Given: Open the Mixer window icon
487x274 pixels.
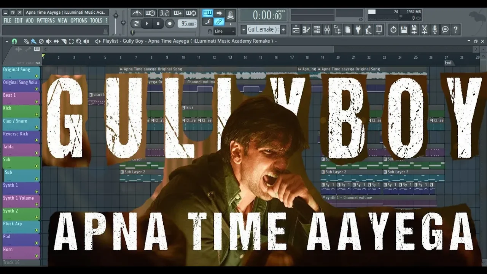Looking at the screenshot, I should [327, 30].
